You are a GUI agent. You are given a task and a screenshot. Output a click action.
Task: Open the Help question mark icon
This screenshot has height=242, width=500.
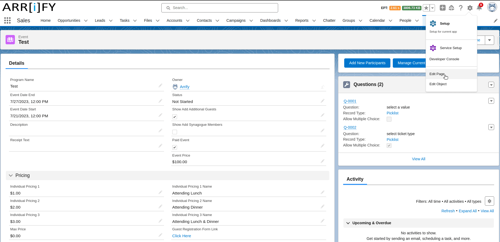[x=461, y=8]
